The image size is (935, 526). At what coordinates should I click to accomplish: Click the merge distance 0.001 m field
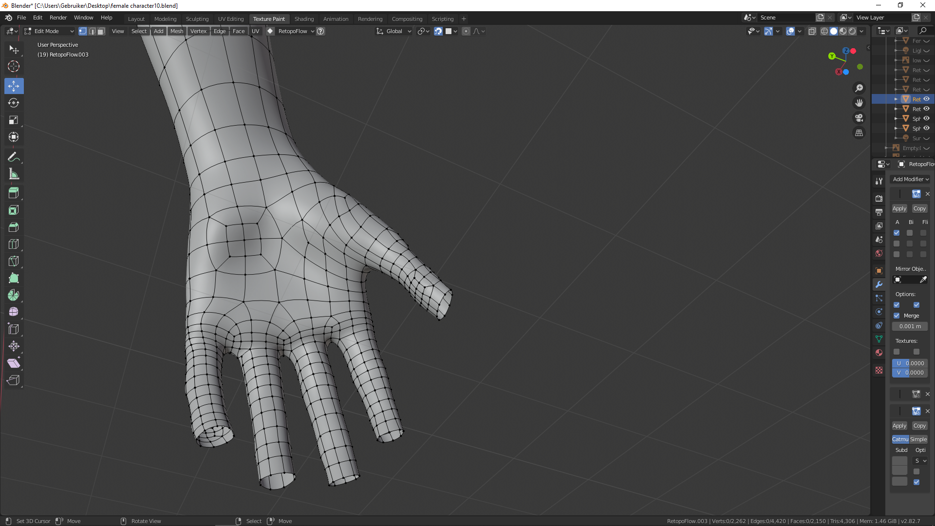910,326
